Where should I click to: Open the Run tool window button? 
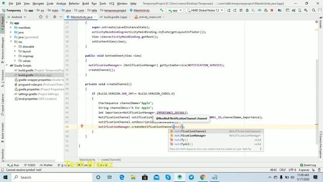(13, 165)
